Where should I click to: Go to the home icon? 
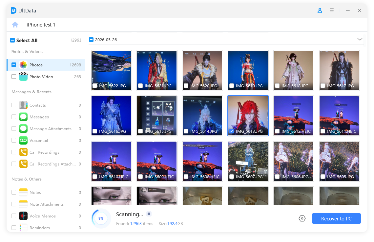15,25
